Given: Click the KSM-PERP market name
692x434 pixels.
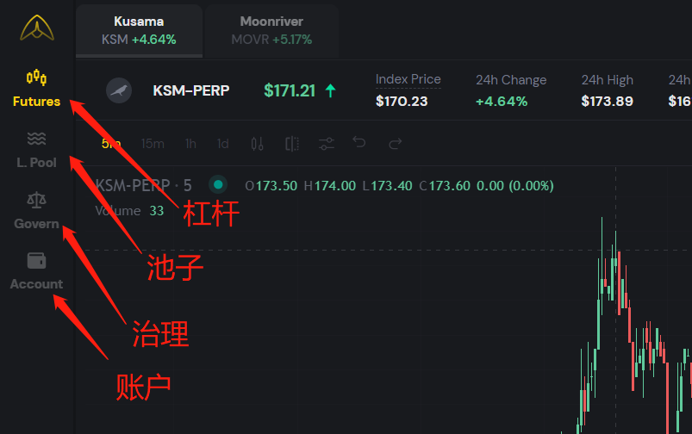Looking at the screenshot, I should [191, 90].
